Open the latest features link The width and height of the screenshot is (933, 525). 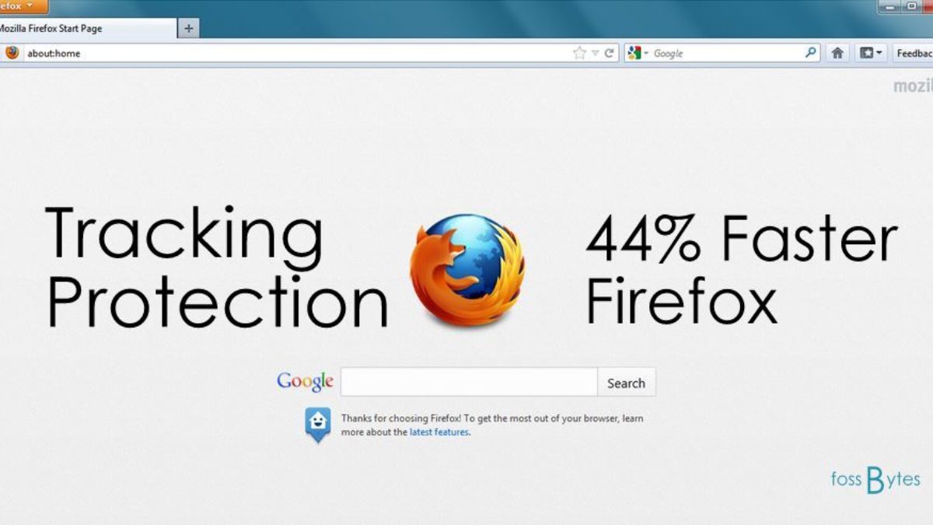point(439,432)
